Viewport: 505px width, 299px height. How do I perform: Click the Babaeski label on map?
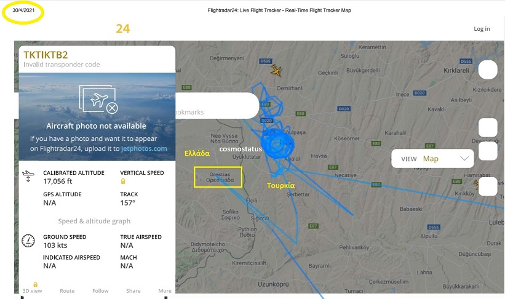(411, 209)
